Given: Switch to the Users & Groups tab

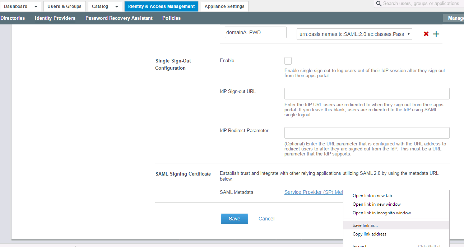Looking at the screenshot, I should [x=64, y=6].
